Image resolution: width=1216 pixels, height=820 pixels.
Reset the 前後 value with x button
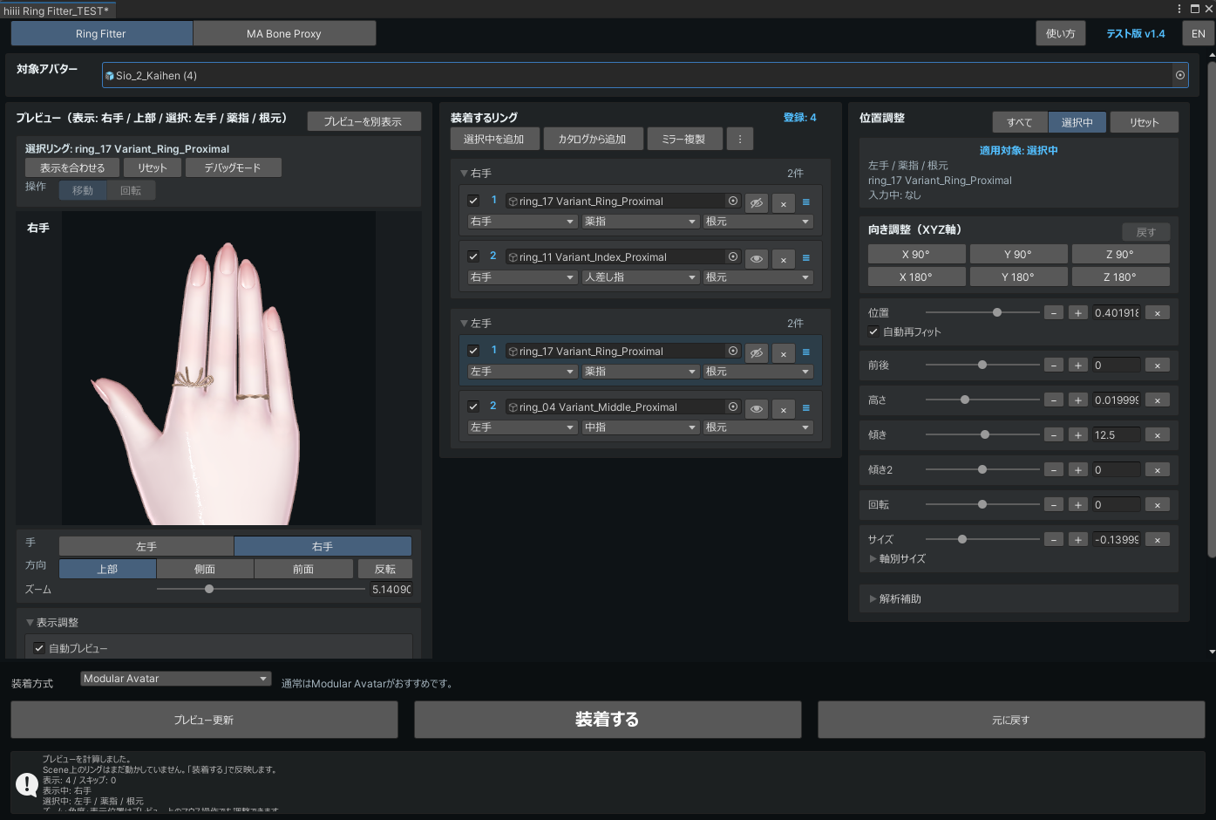1158,366
